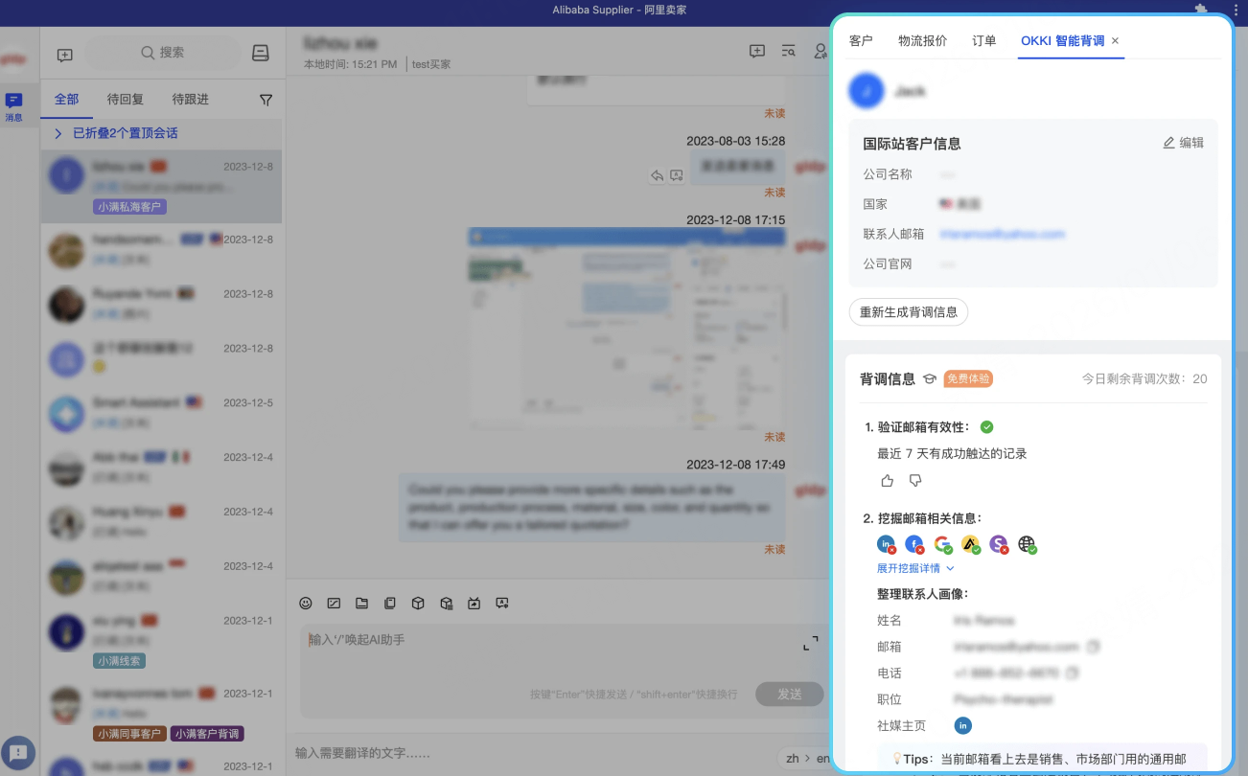This screenshot has width=1248, height=776.
Task: Click the emoji icon in chat toolbar
Action: tap(306, 604)
